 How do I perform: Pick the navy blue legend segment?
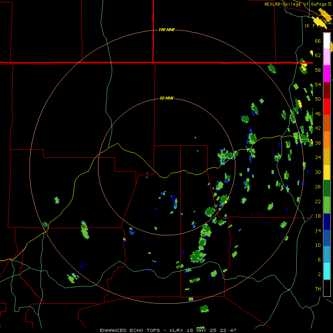click(x=327, y=222)
